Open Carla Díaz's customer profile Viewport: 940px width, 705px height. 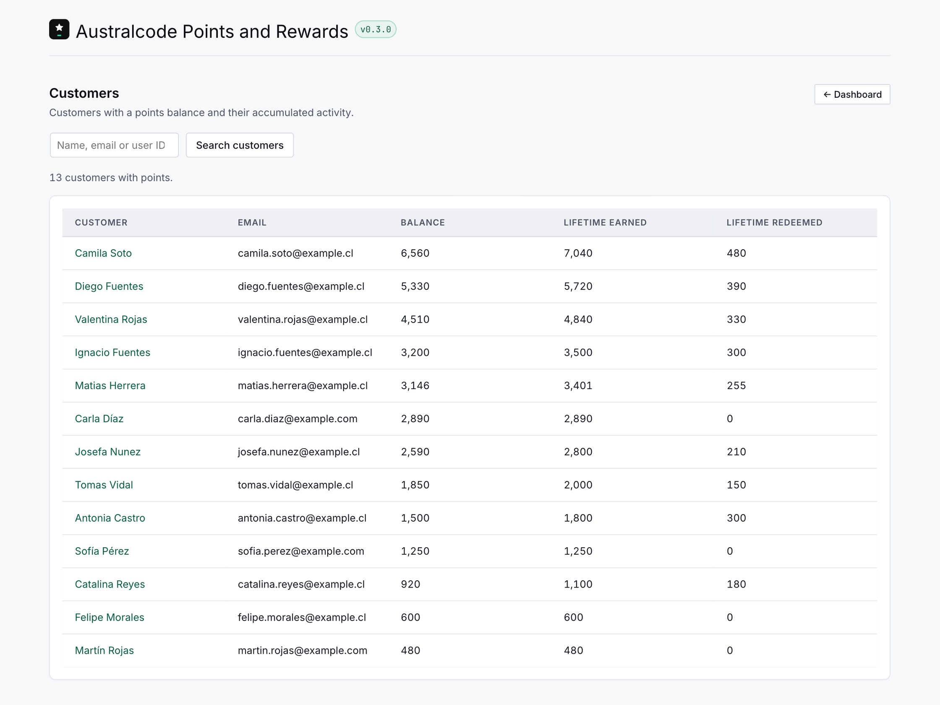tap(99, 419)
